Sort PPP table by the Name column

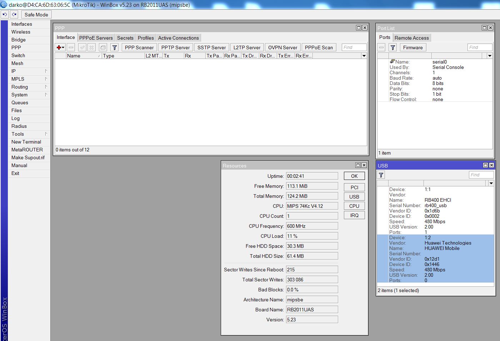(84, 56)
